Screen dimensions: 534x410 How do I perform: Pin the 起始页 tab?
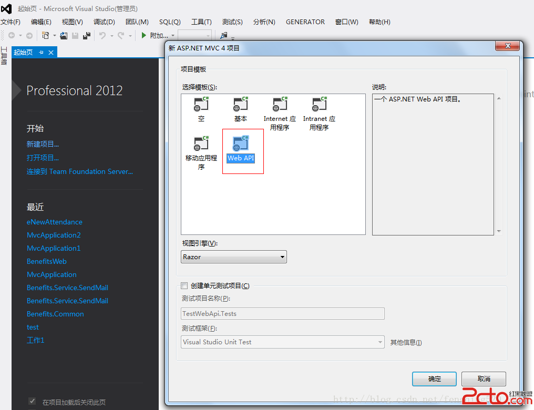[42, 53]
